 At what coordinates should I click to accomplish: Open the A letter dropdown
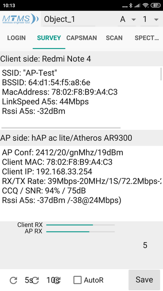[x=127, y=19]
